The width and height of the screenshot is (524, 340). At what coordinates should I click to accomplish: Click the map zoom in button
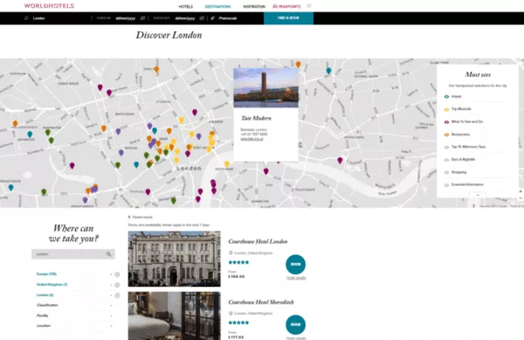point(521,191)
